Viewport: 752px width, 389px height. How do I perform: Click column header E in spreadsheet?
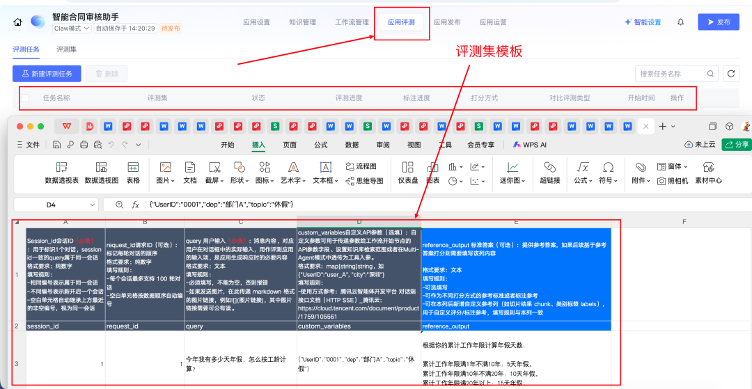516,222
